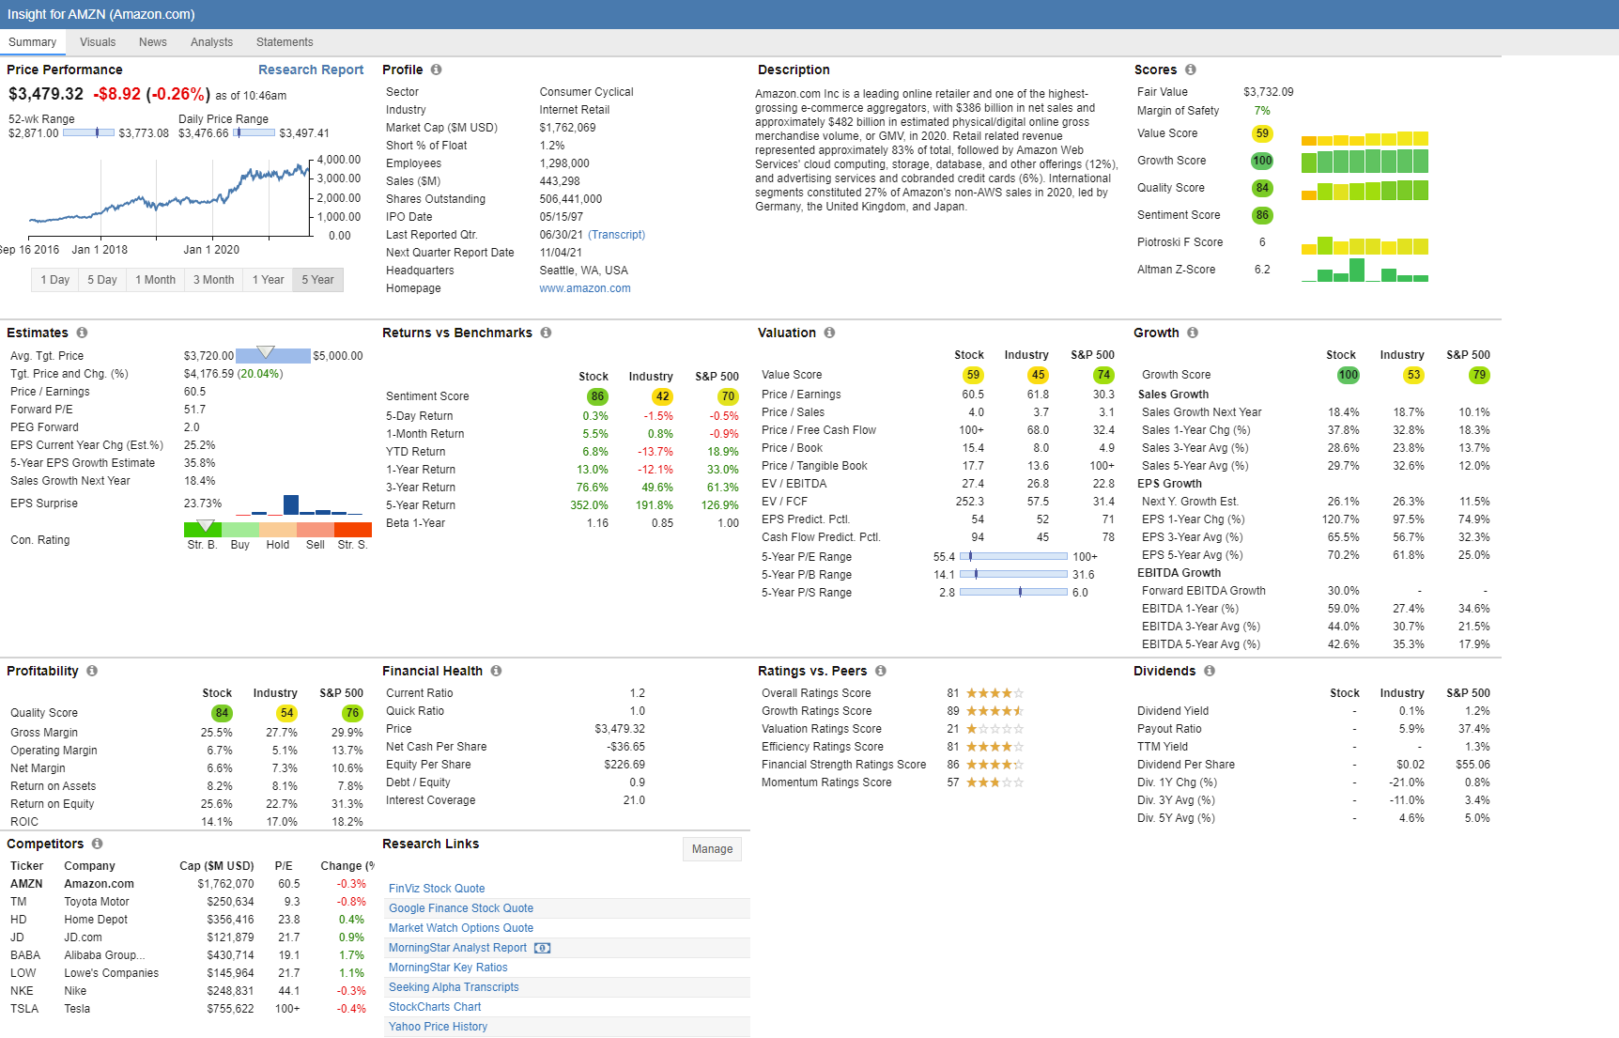
Task: Click the Manage button in Research Links
Action: click(x=712, y=849)
